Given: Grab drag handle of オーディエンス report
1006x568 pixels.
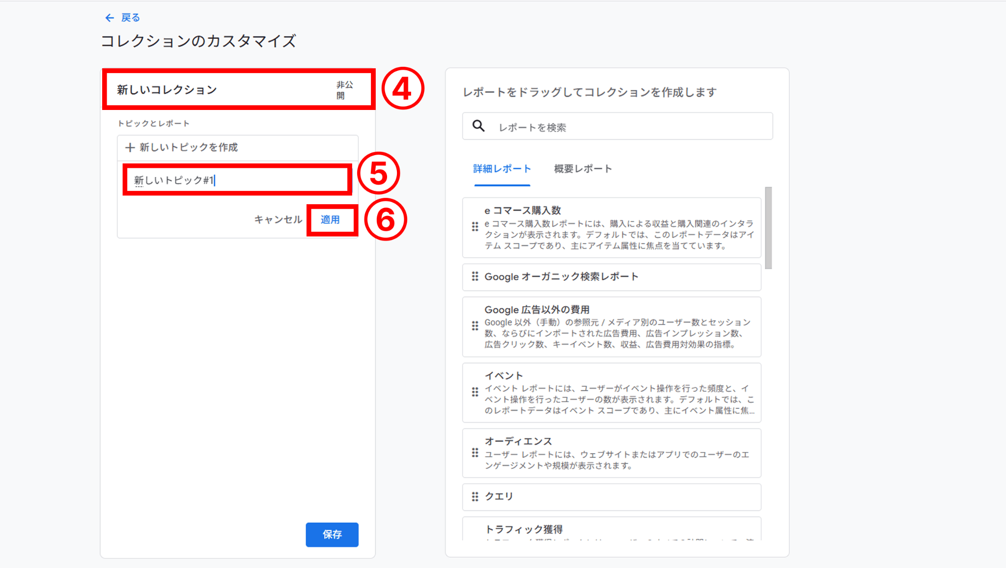Looking at the screenshot, I should pos(475,453).
